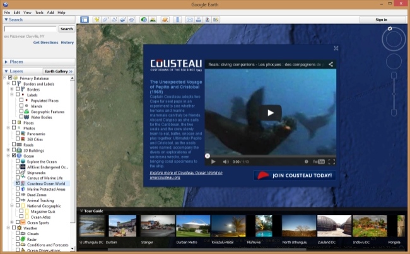Open the Add menu
This screenshot has height=254, width=410.
coord(50,12)
